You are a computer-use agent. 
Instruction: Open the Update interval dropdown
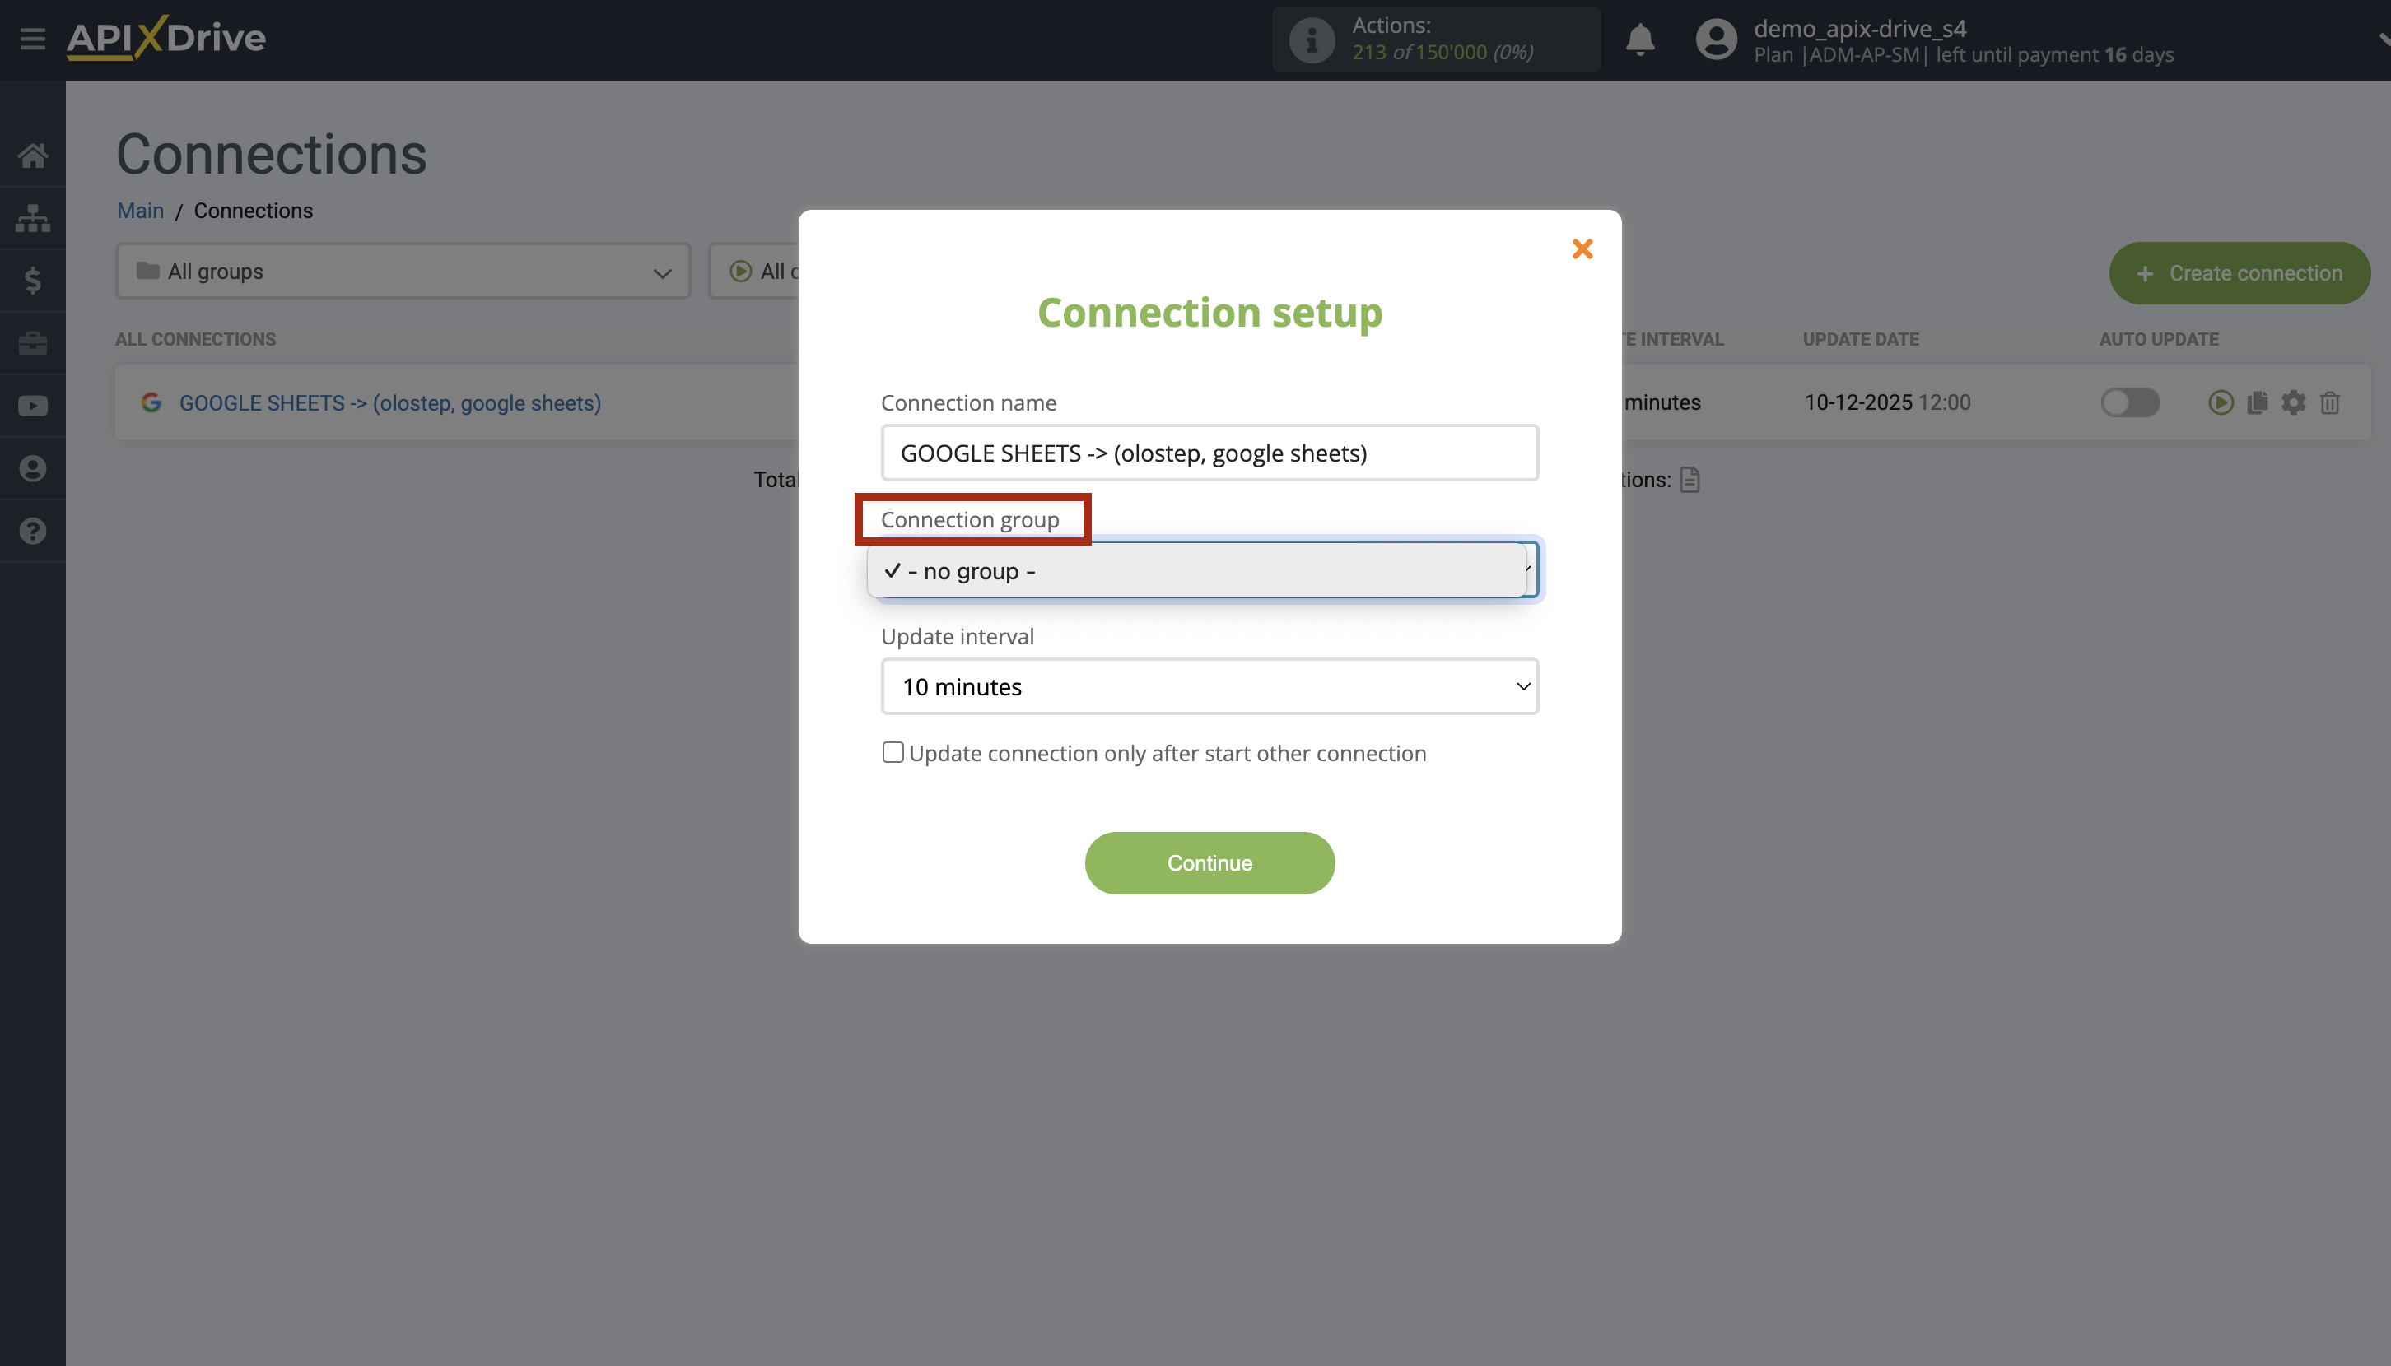click(x=1209, y=685)
